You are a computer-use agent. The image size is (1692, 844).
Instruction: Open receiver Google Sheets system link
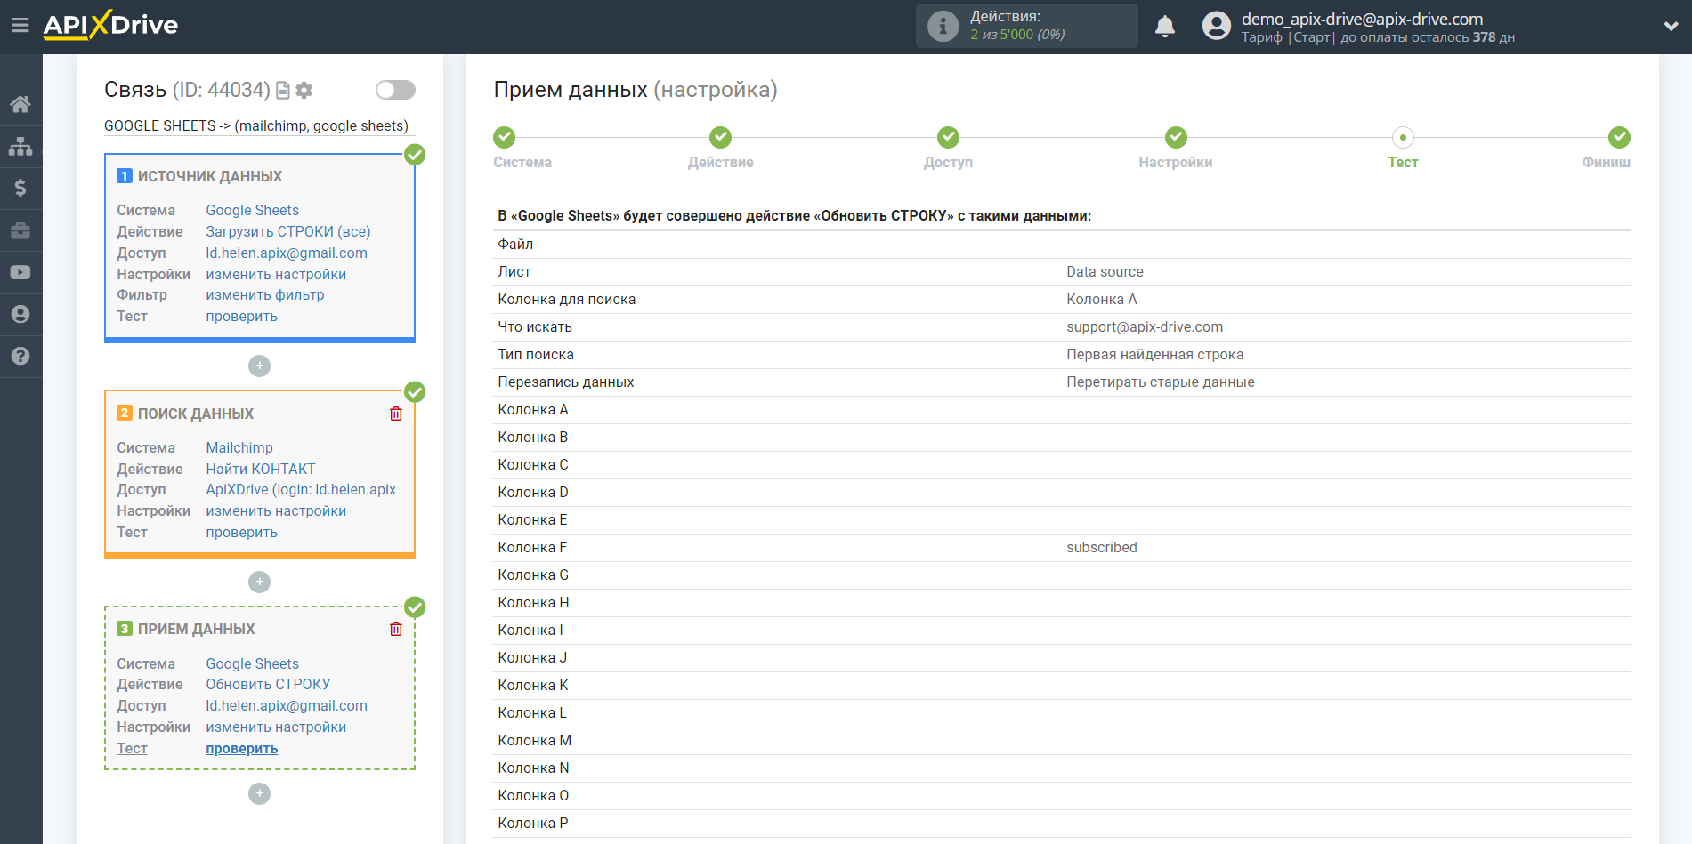(x=253, y=663)
